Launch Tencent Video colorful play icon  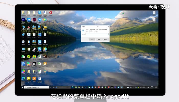(45, 20)
